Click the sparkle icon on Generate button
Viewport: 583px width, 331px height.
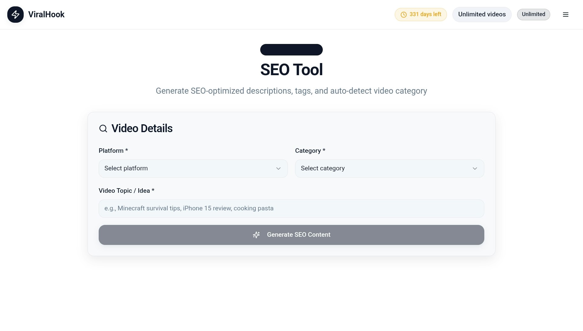(256, 235)
